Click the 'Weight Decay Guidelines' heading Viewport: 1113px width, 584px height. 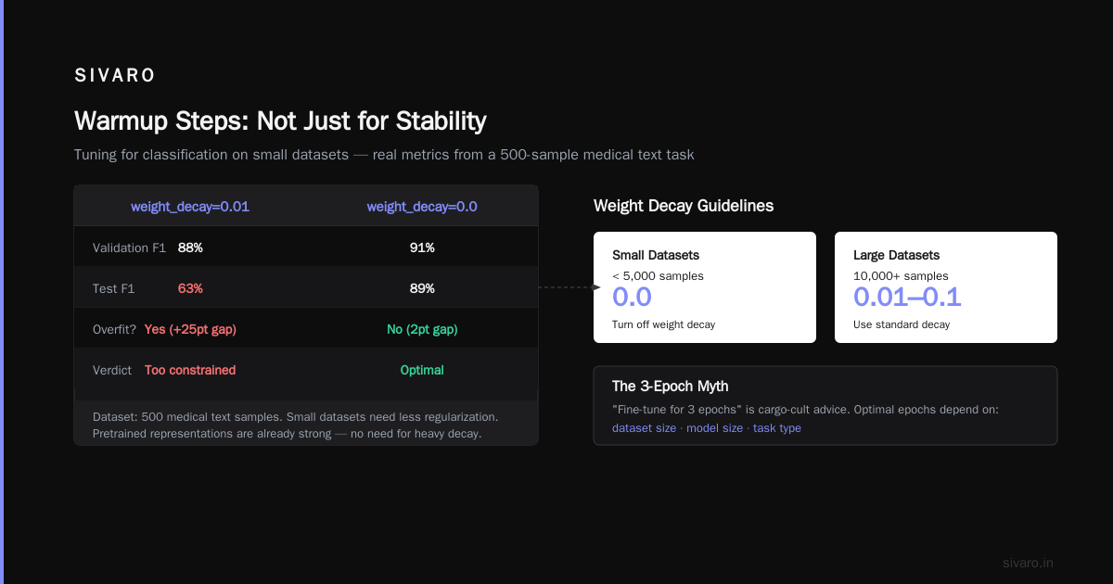(684, 206)
